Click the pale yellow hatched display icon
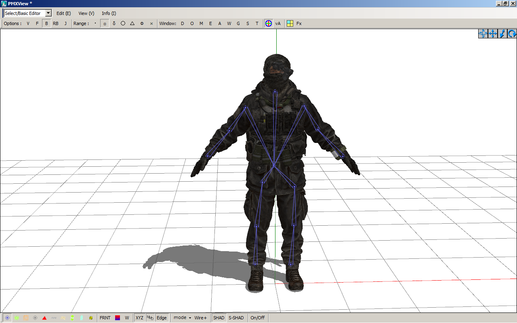The image size is (517, 323). pyautogui.click(x=63, y=318)
